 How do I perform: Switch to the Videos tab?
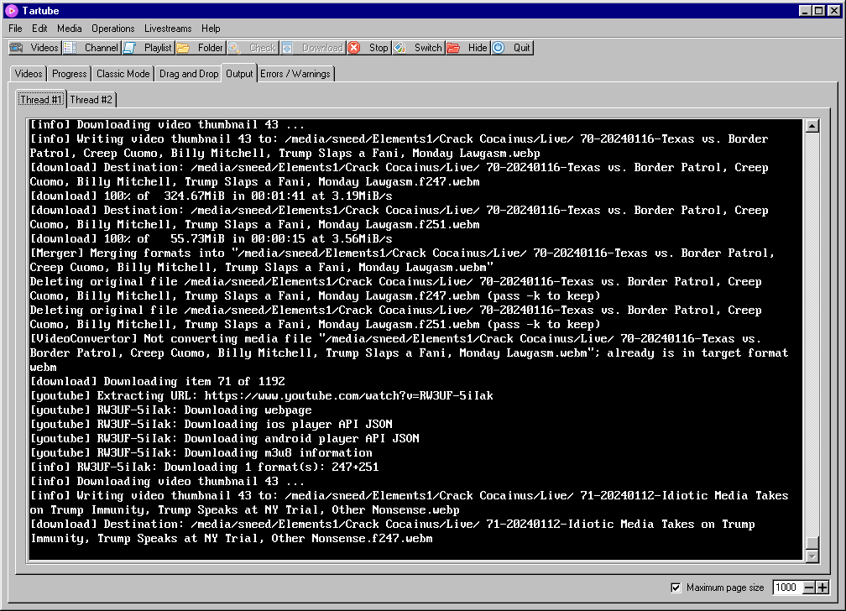pos(28,74)
